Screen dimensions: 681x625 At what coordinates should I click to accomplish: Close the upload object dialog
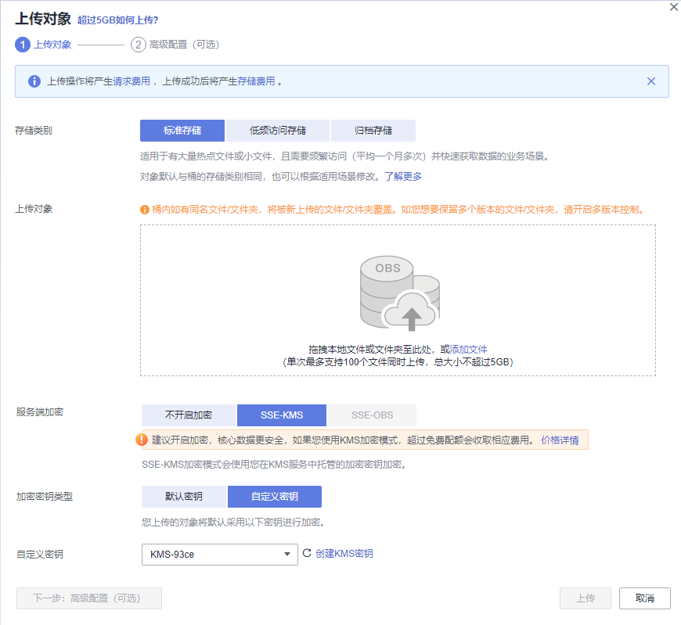(674, 7)
